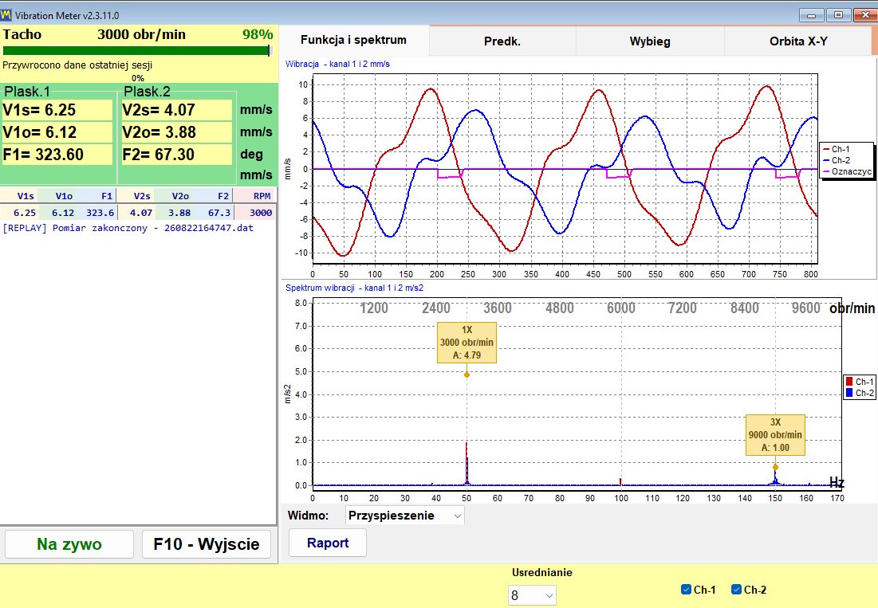Image resolution: width=878 pixels, height=608 pixels.
Task: Switch to the Predk. tab
Action: (502, 41)
